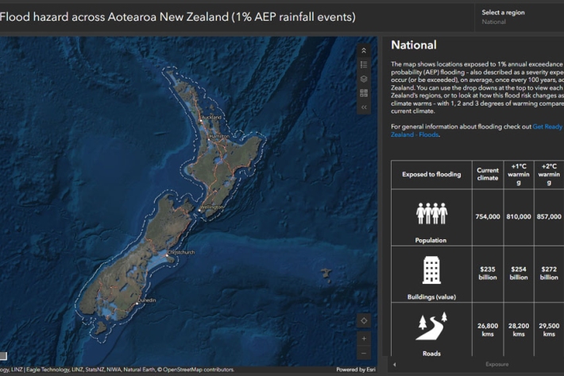Zoom in on the map
The width and height of the screenshot is (564, 376).
(x=364, y=339)
